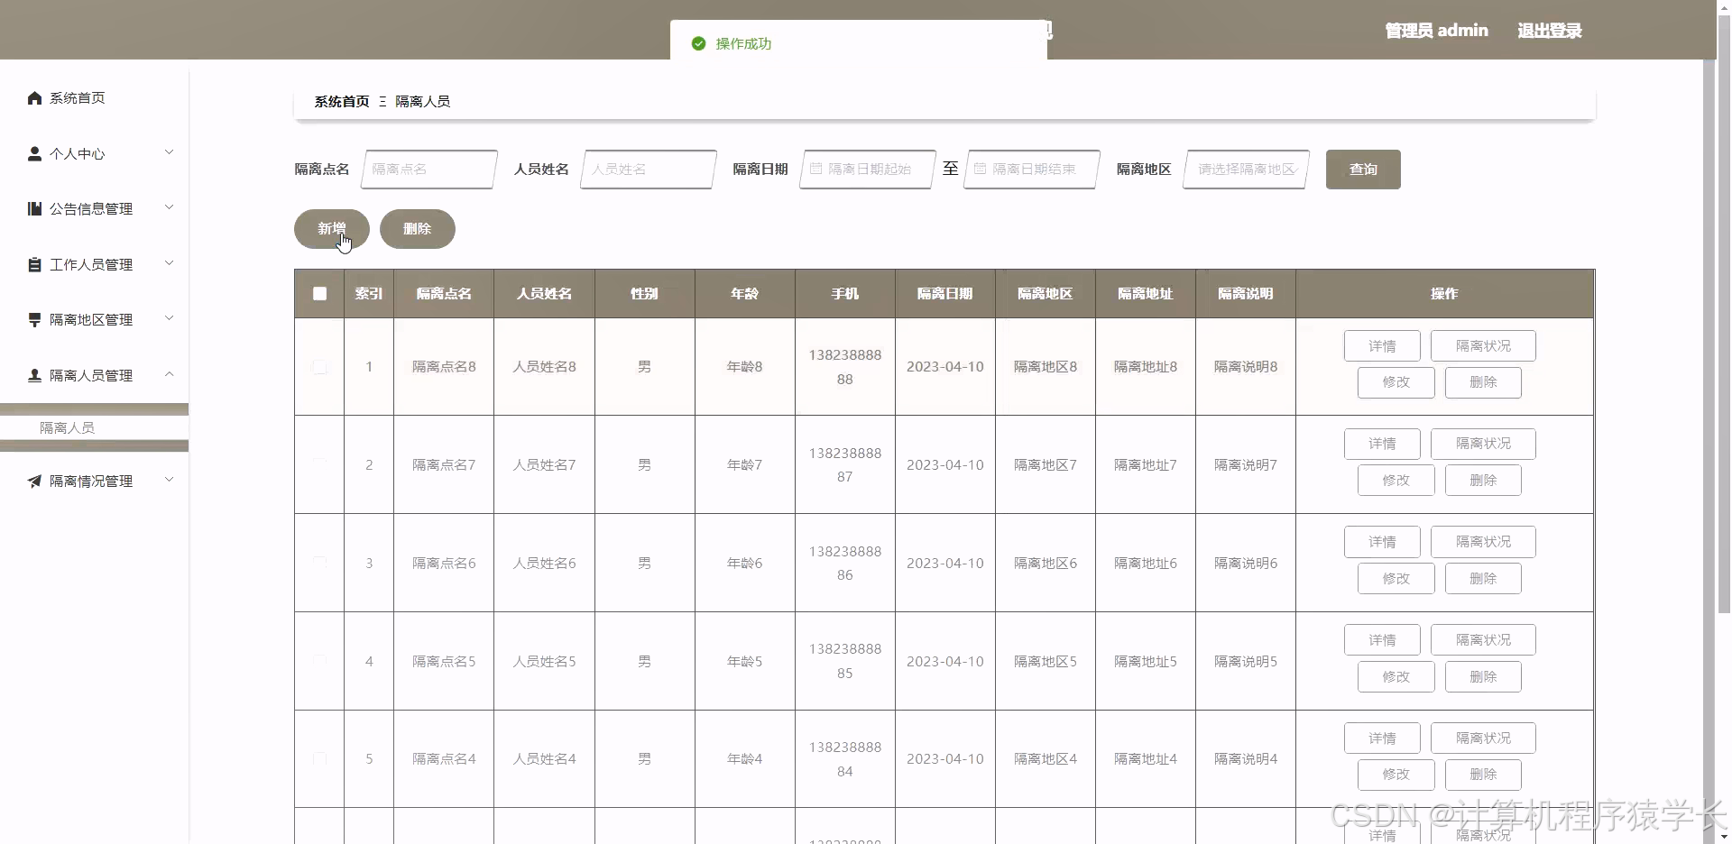1732x844 pixels.
Task: Open 详情 for row 隔离点名5
Action: coord(1382,640)
